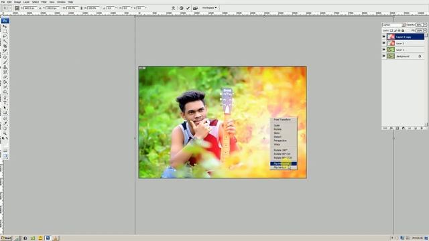
Task: Select the Hand tool
Action: [x=5, y=128]
